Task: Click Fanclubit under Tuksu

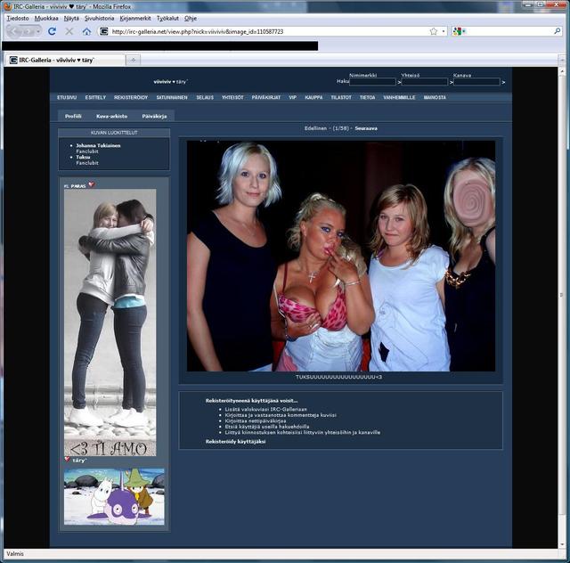Action: point(87,163)
